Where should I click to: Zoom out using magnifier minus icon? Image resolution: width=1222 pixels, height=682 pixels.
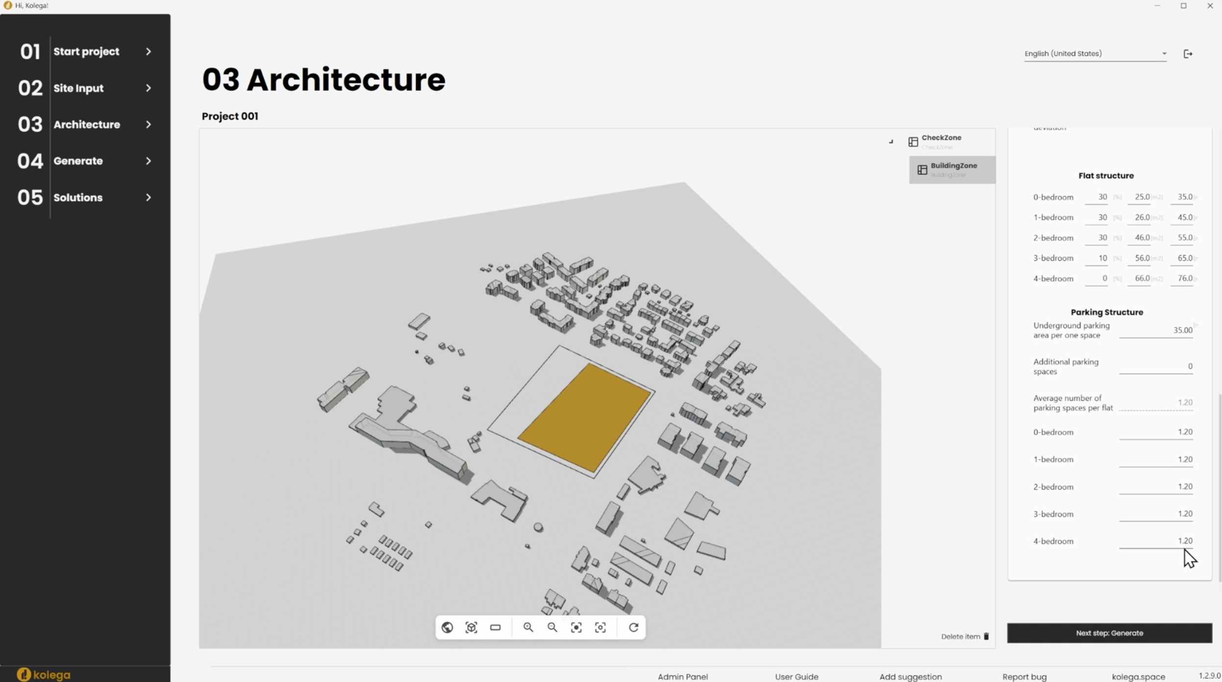click(x=552, y=628)
